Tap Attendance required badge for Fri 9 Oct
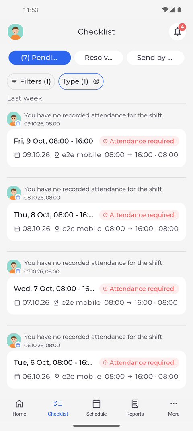 pyautogui.click(x=139, y=141)
